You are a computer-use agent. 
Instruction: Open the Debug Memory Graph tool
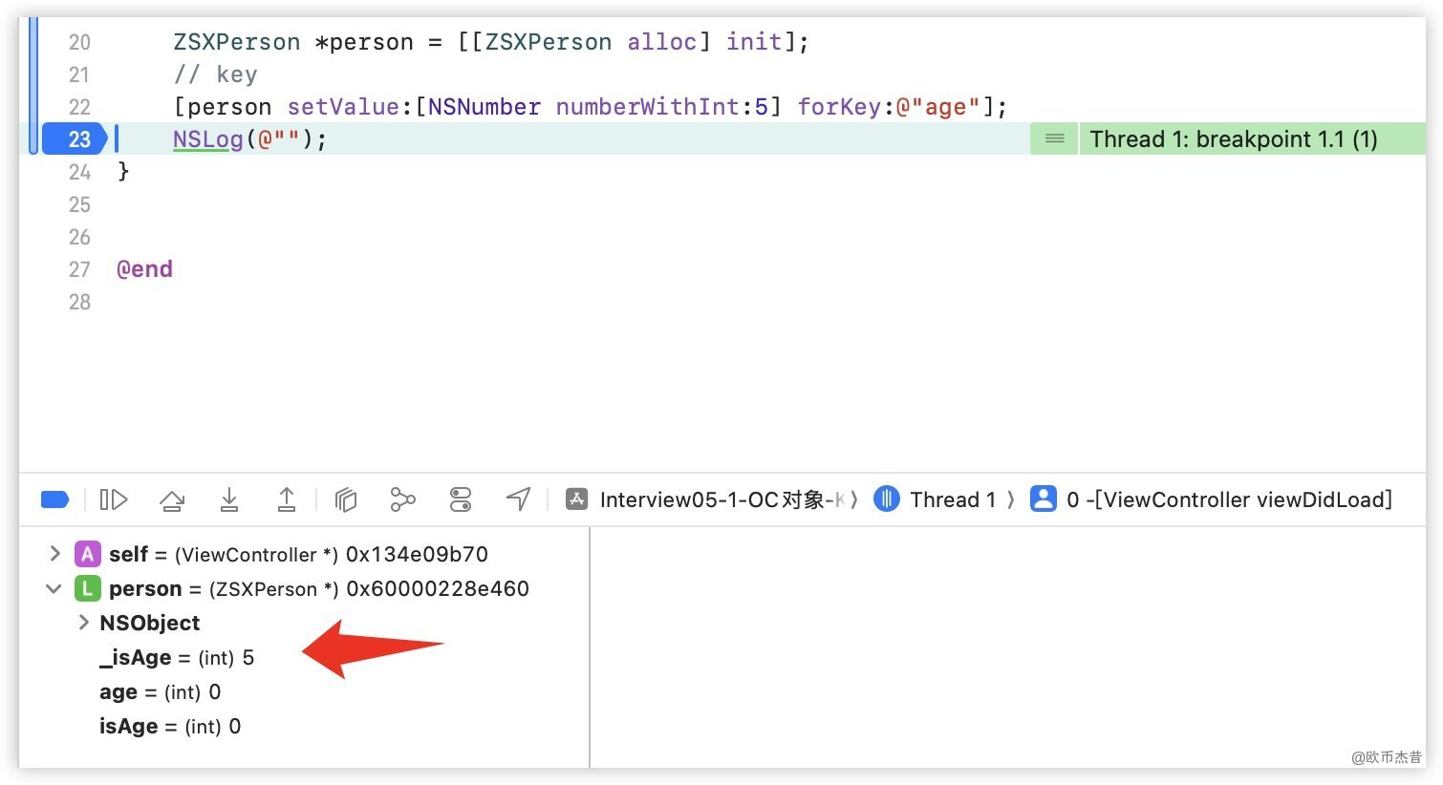pyautogui.click(x=403, y=499)
